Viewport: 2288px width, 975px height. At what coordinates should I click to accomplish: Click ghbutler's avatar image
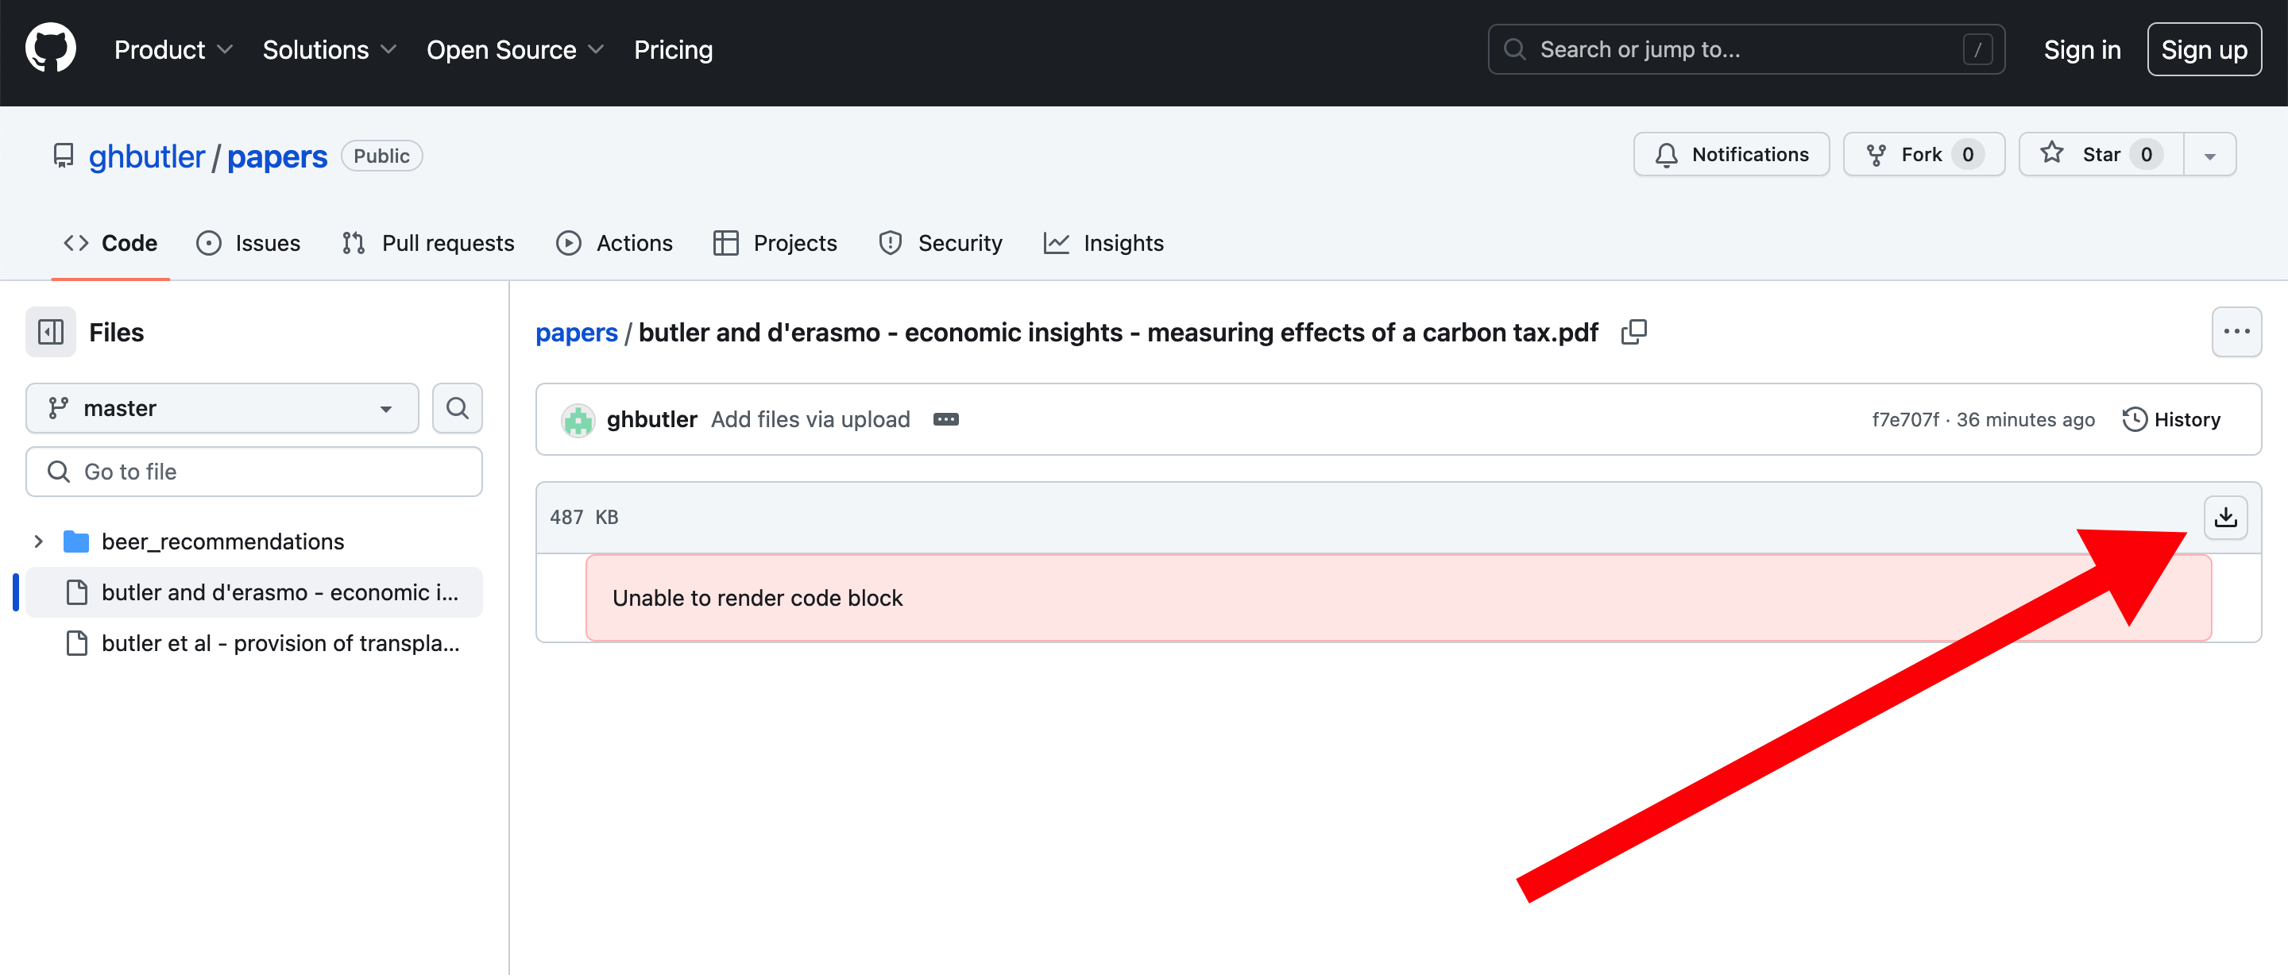578,419
